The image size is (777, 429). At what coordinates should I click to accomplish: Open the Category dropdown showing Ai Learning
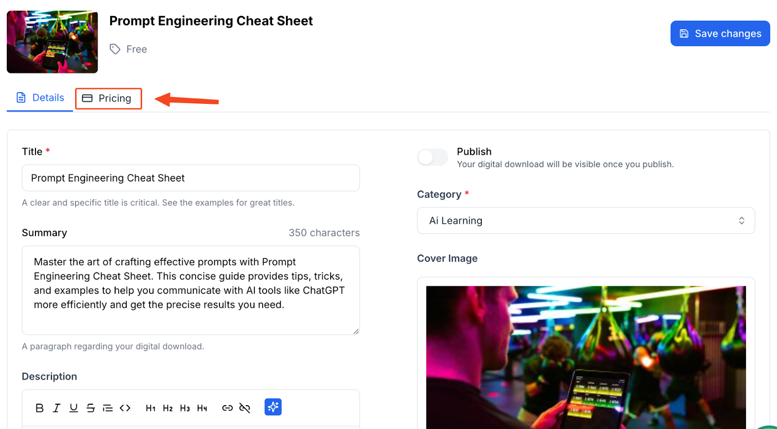point(586,221)
